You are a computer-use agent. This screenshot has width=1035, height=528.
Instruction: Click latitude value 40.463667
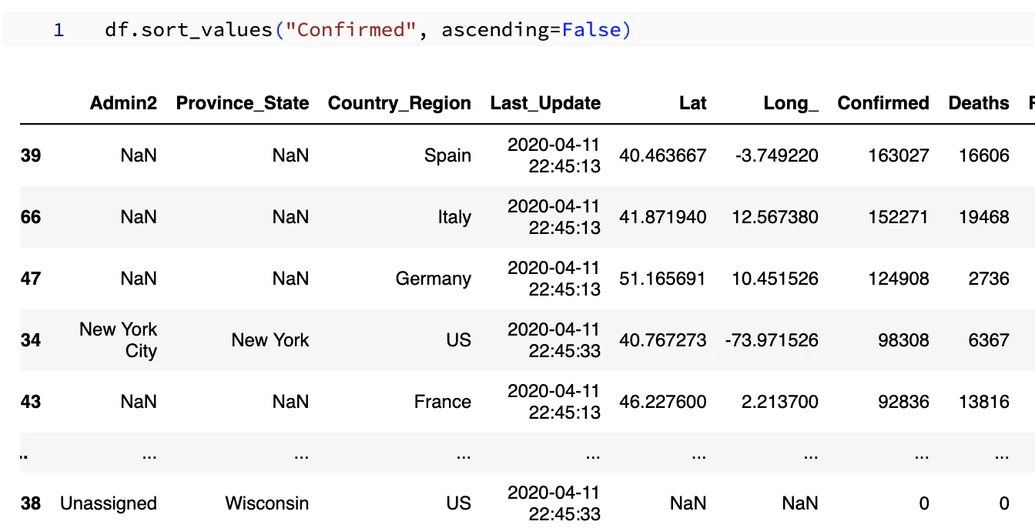pyautogui.click(x=663, y=155)
